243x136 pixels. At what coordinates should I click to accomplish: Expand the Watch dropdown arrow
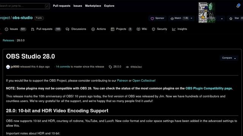click(x=191, y=18)
